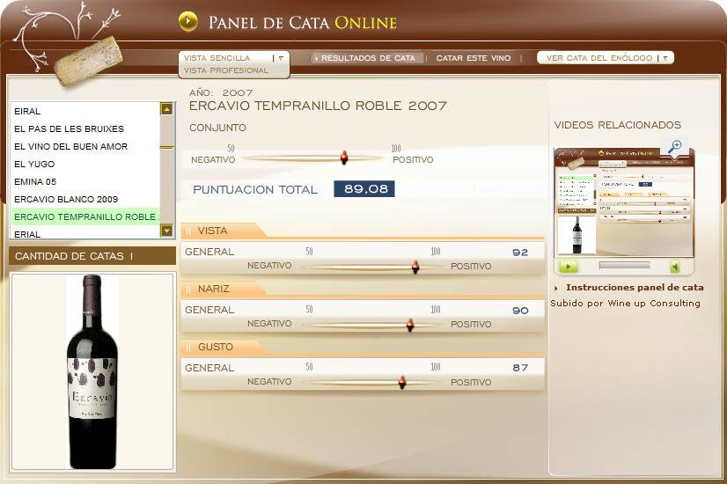Click the Gusto General slider marker
727x484 pixels.
click(x=402, y=382)
